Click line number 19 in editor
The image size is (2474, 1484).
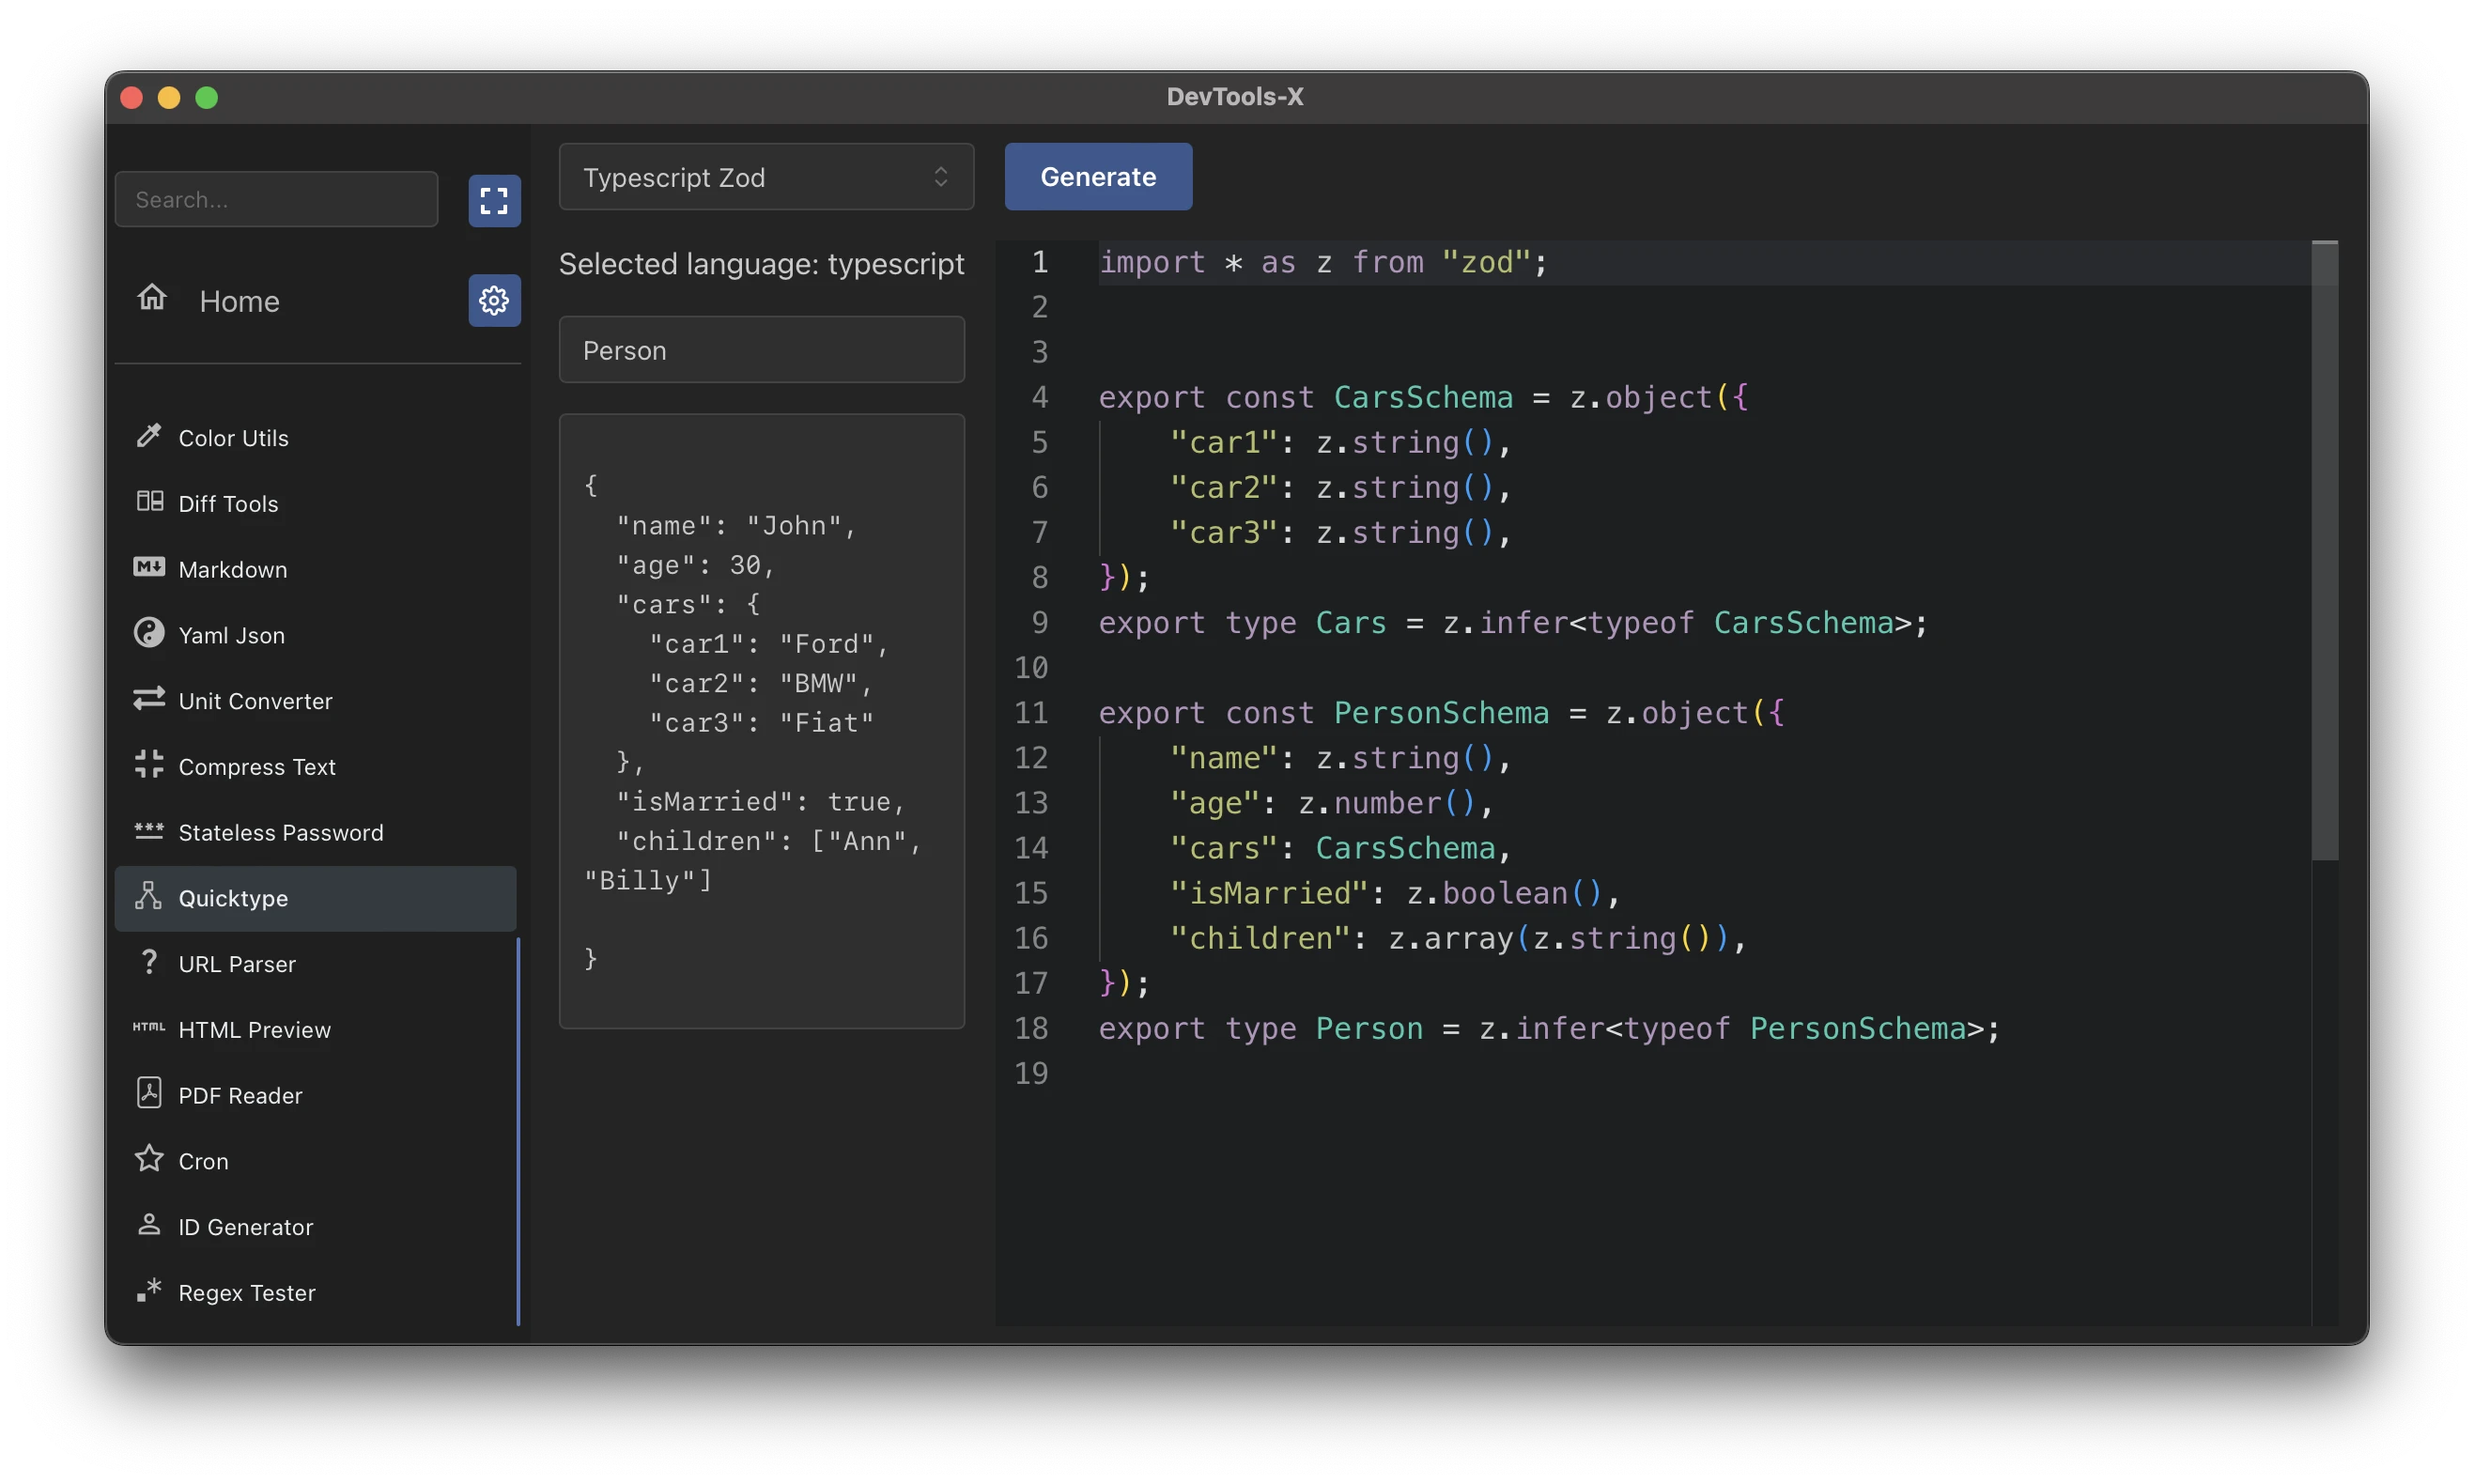(1031, 1074)
